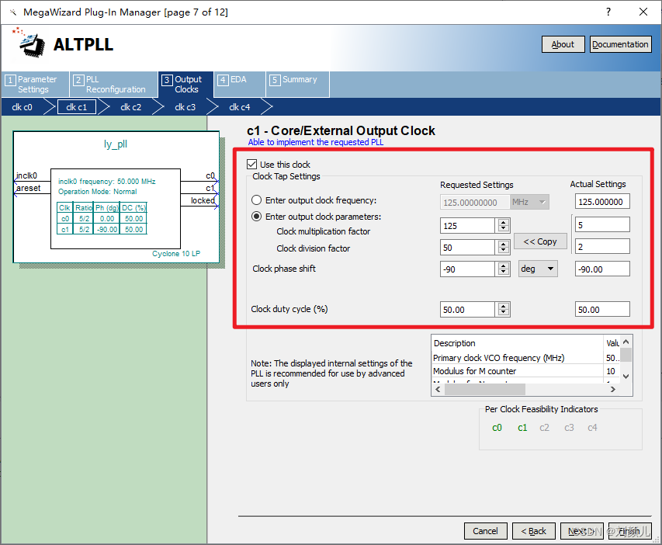Click the ALTPLL chip logo icon
The image size is (662, 545).
29,42
